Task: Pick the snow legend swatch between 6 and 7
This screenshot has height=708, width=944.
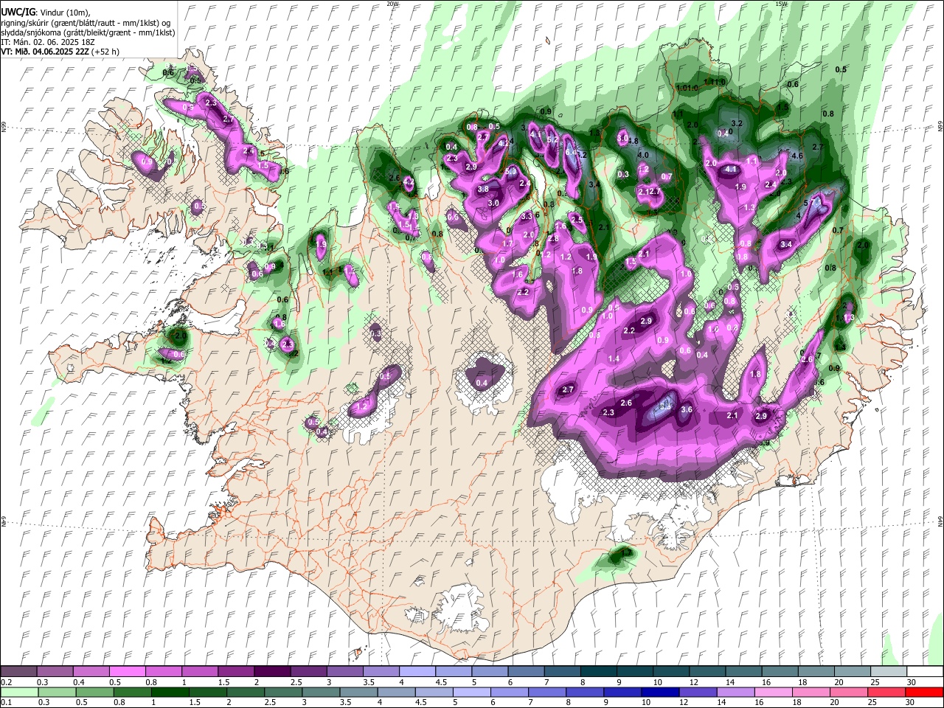Action: coord(526,672)
